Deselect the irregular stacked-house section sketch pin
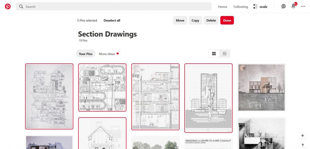310x149 pixels. pyautogui.click(x=49, y=96)
